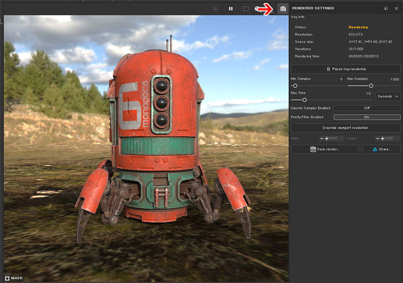Image resolution: width=403 pixels, height=283 pixels.
Task: Toggle Caustic Sampler Enabled Off button
Action: point(367,108)
